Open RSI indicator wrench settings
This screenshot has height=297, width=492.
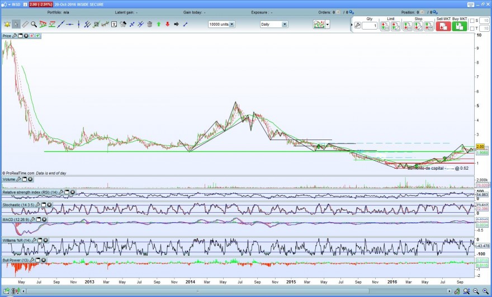[61, 193]
